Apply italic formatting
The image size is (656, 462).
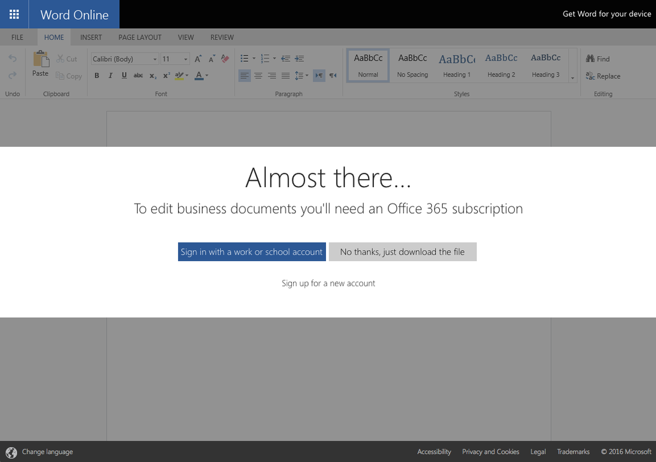coord(110,76)
